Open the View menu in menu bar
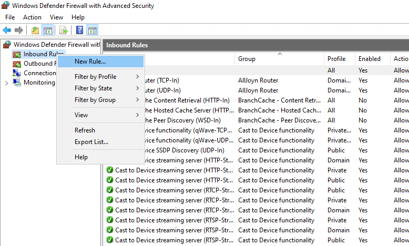The image size is (409, 246). (56, 17)
